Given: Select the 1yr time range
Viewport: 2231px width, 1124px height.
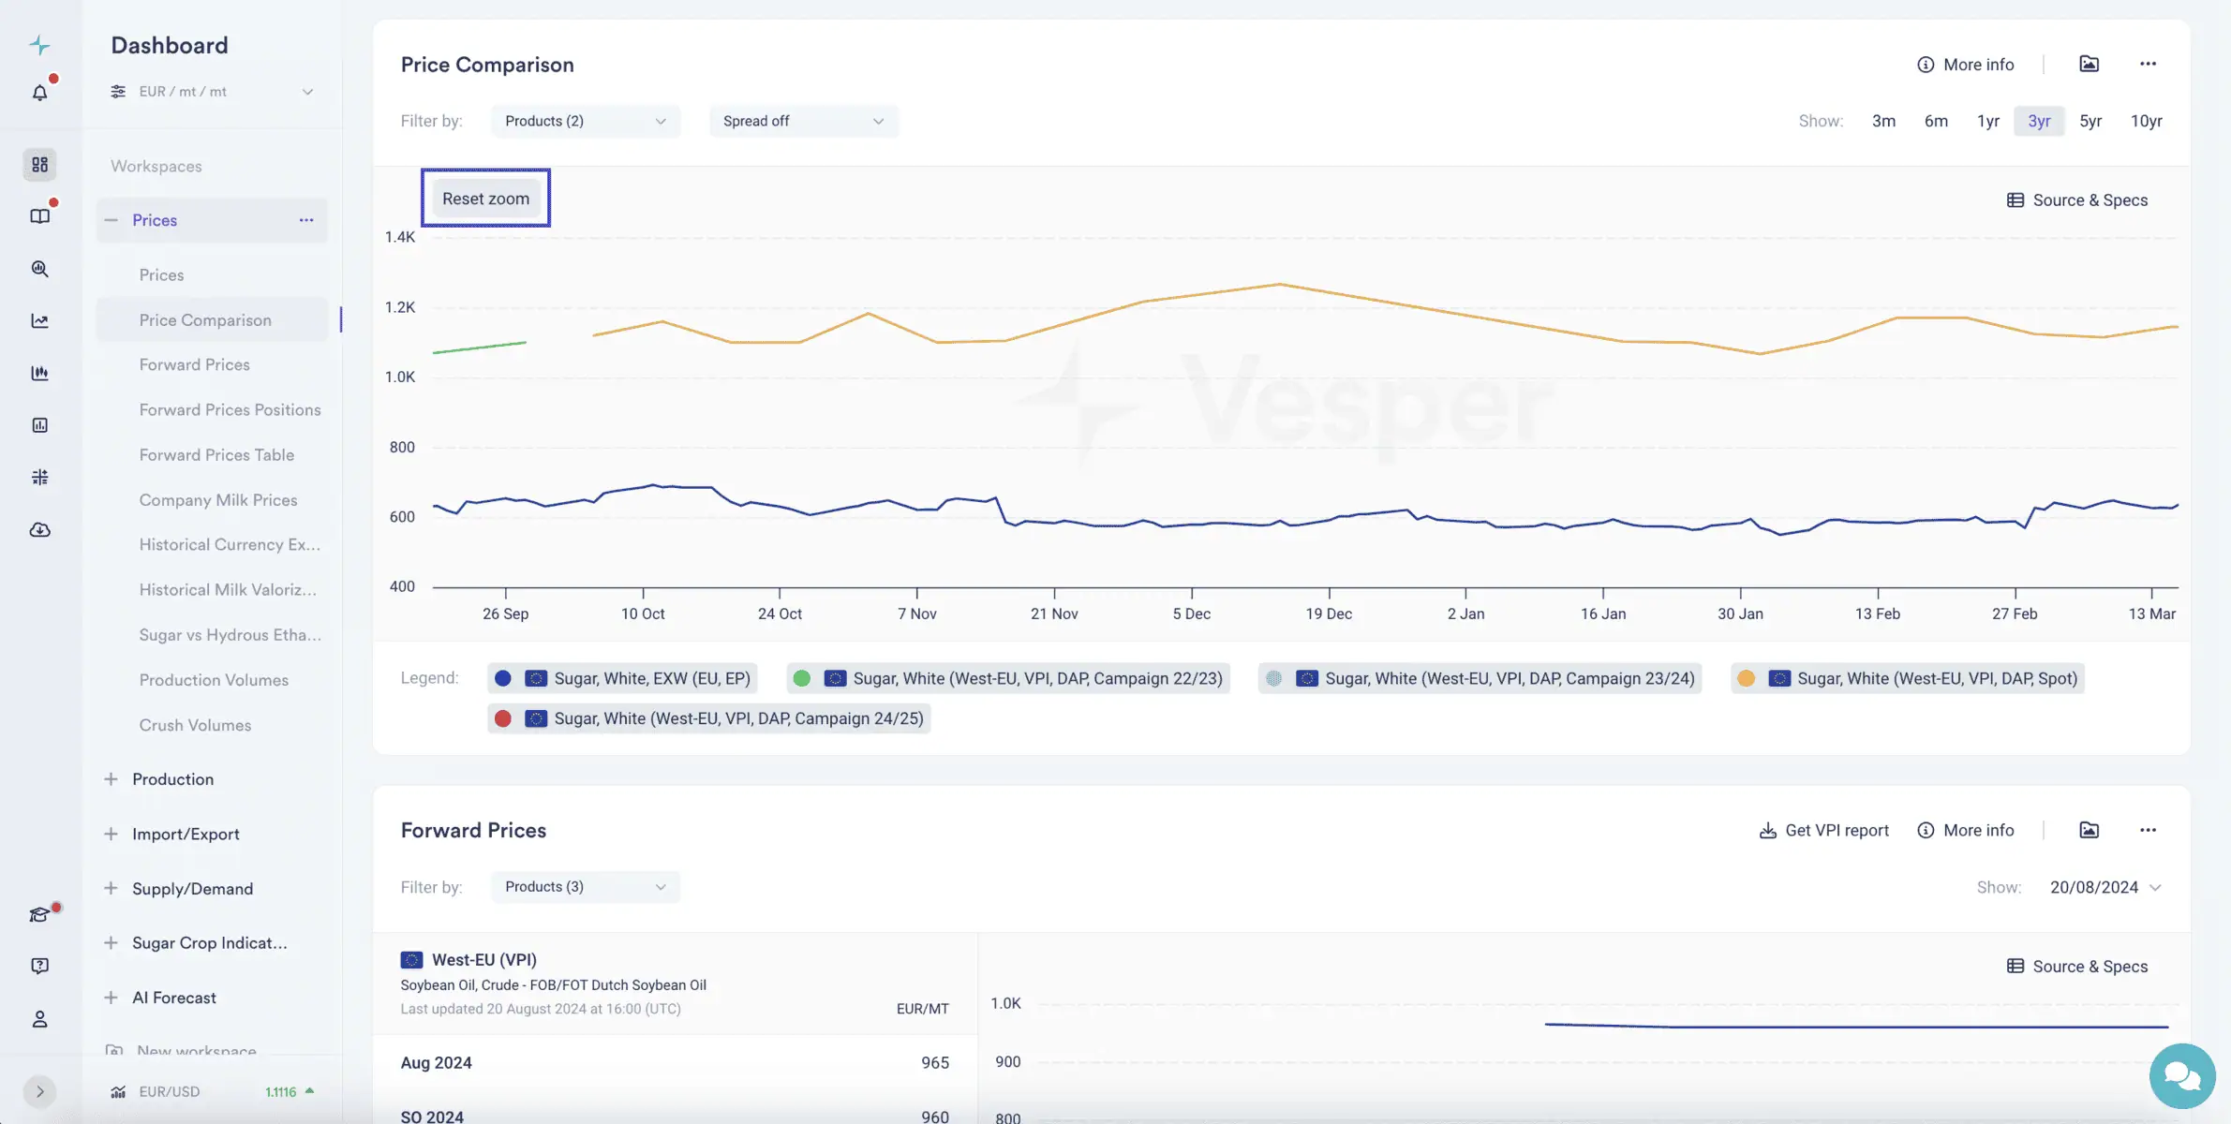Looking at the screenshot, I should [1988, 121].
